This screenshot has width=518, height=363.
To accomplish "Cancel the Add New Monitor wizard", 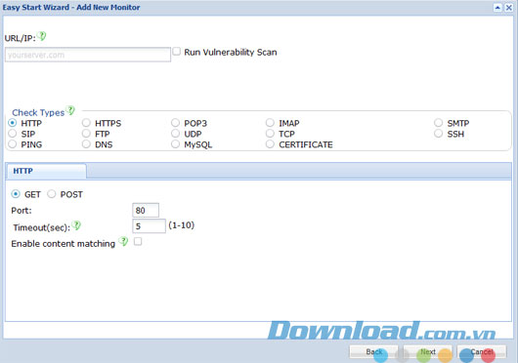I will pos(482,352).
